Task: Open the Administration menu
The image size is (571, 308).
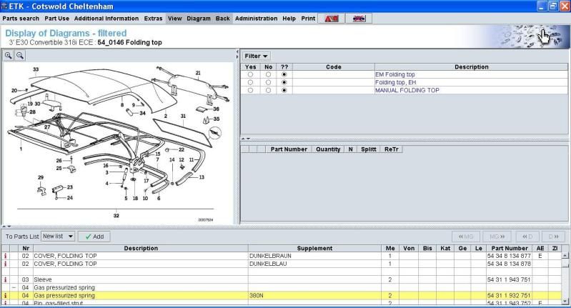Action: 256,18
